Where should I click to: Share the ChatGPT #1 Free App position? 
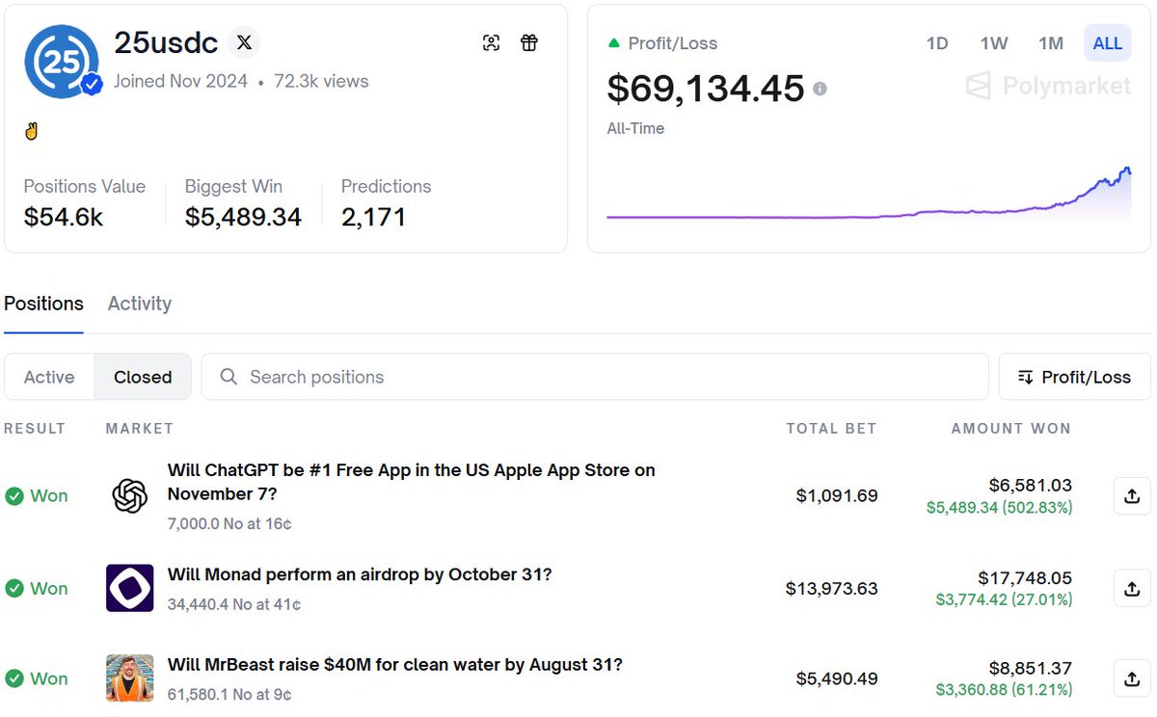[1132, 496]
